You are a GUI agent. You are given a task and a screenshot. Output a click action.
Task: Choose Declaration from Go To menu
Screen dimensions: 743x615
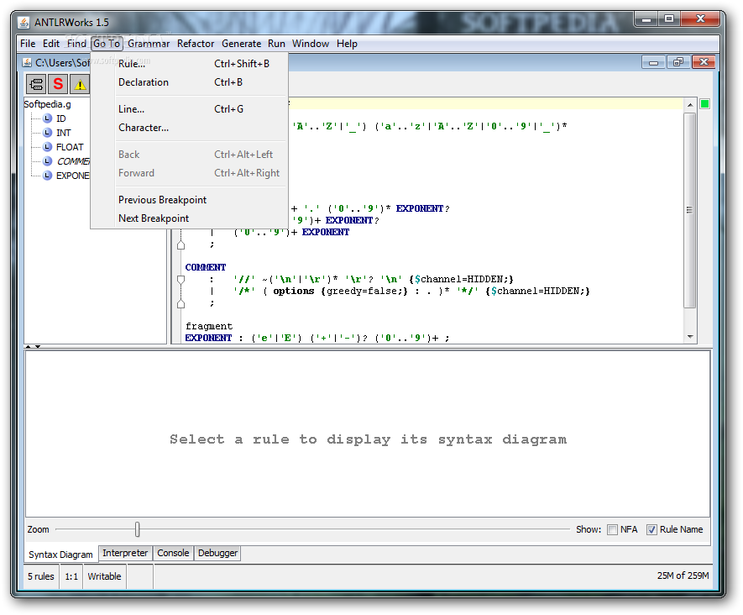point(189,82)
